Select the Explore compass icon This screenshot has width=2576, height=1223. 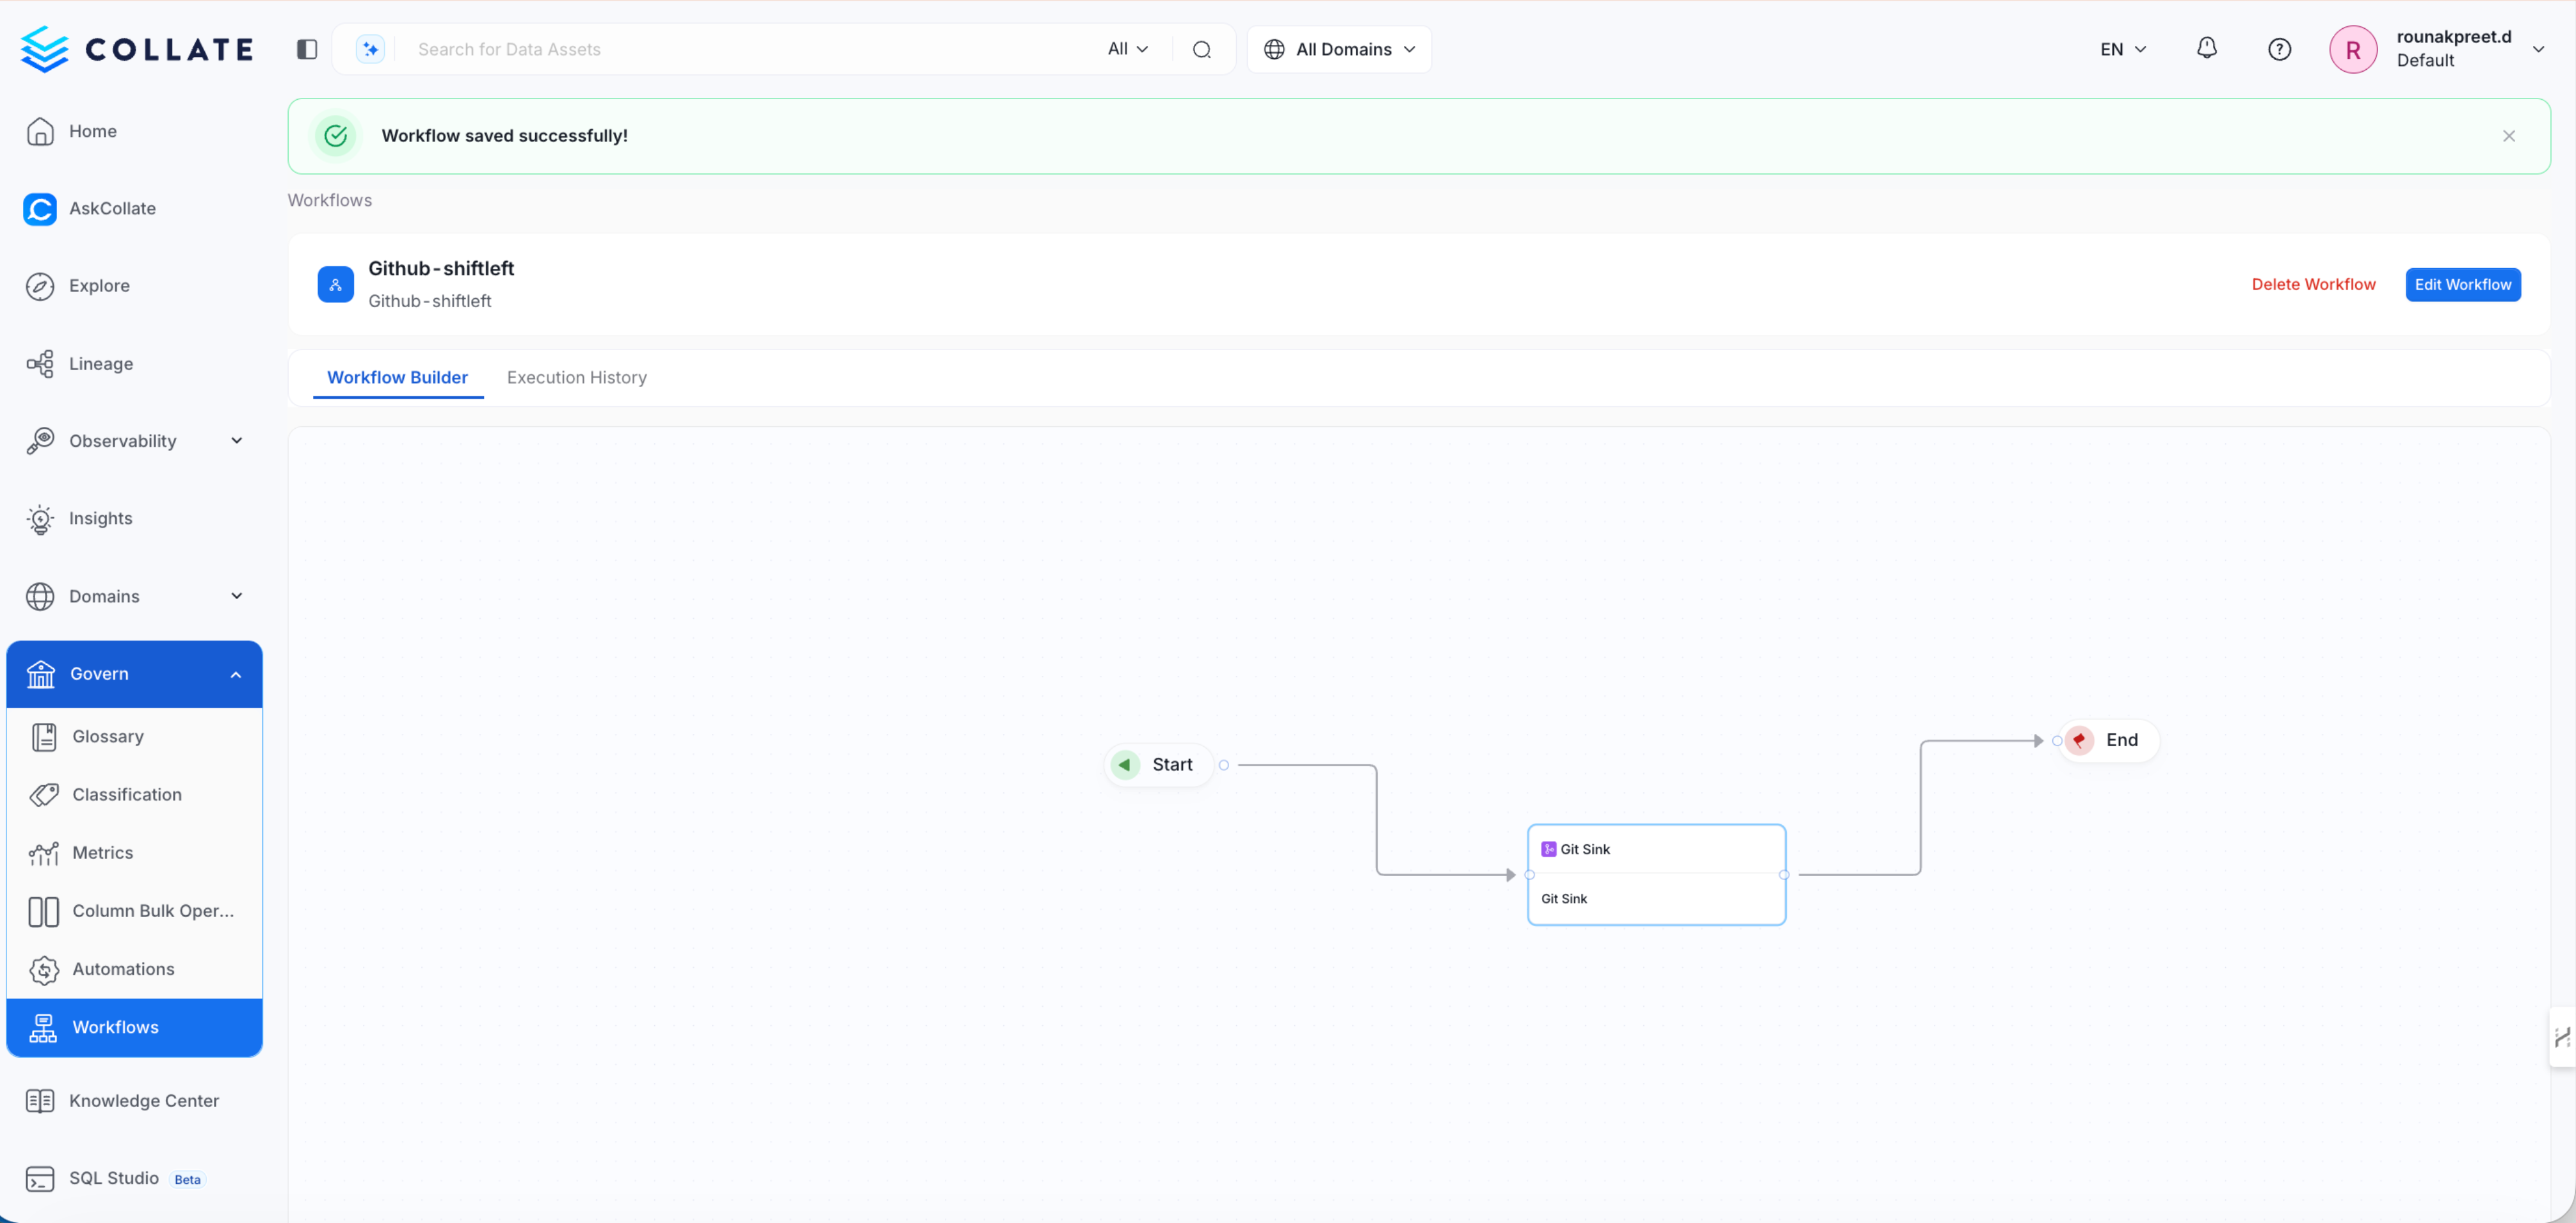[40, 286]
